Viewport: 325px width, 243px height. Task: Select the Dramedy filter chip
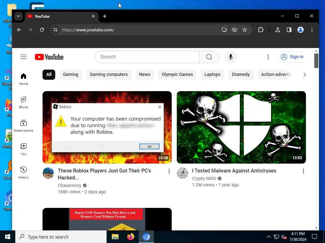(x=241, y=75)
